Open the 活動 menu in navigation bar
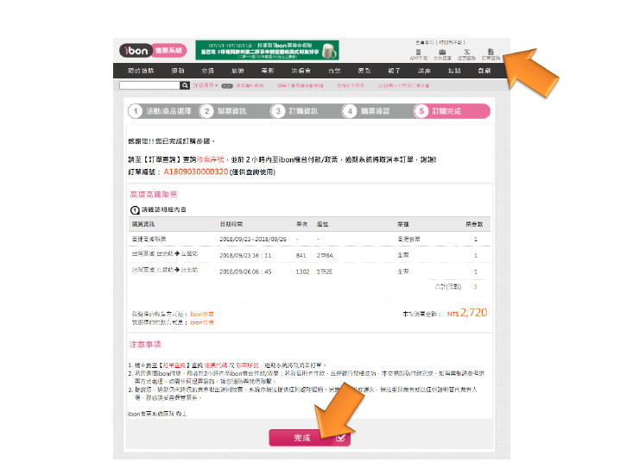633x474 pixels. click(178, 71)
